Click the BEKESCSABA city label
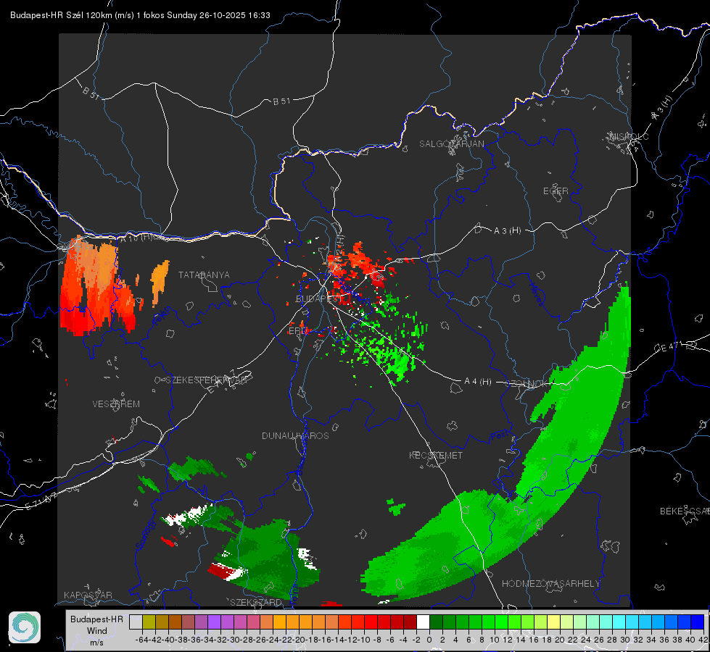 point(685,511)
